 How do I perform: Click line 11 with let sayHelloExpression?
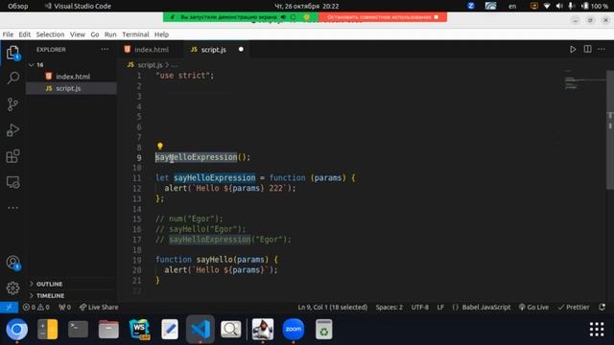tap(254, 178)
